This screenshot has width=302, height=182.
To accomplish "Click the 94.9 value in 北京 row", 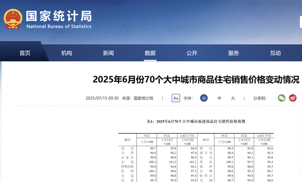I will 193,149.
